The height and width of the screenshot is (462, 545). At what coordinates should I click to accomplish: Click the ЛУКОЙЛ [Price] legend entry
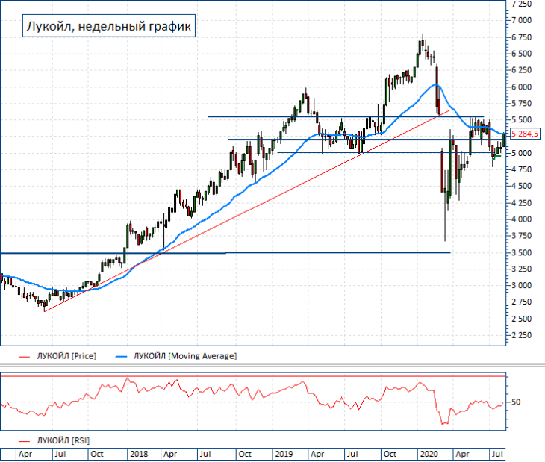(x=66, y=356)
